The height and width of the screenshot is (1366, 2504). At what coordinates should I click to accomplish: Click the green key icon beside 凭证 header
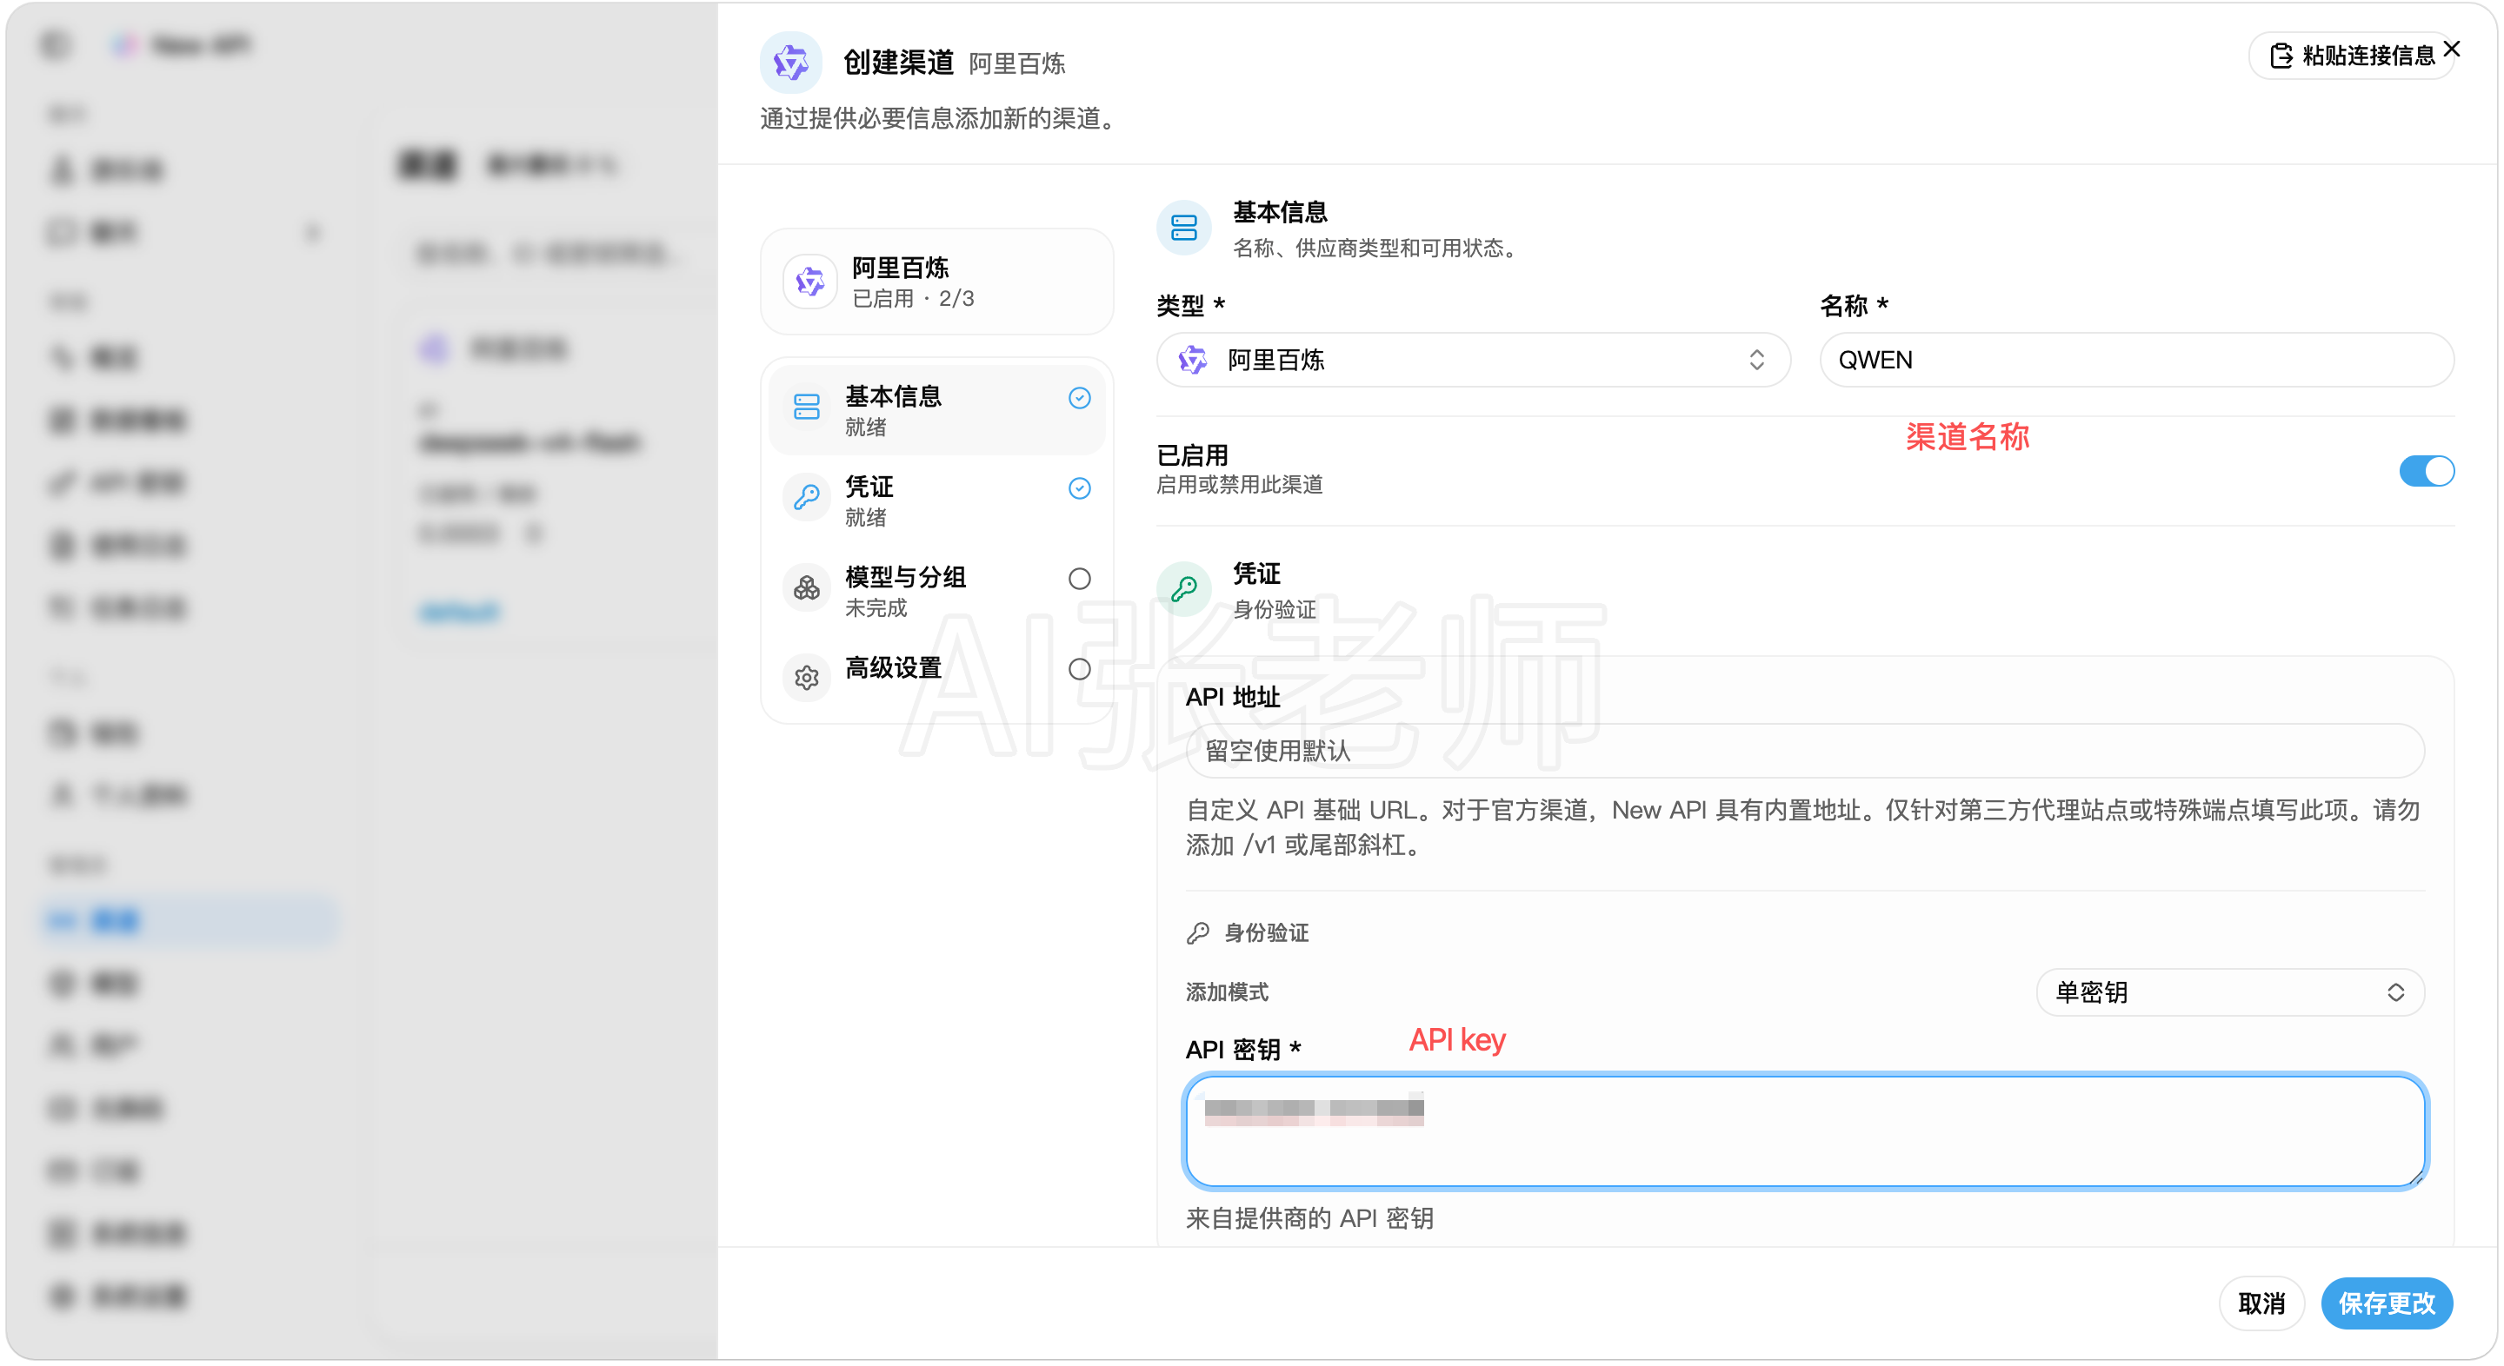coord(1184,589)
